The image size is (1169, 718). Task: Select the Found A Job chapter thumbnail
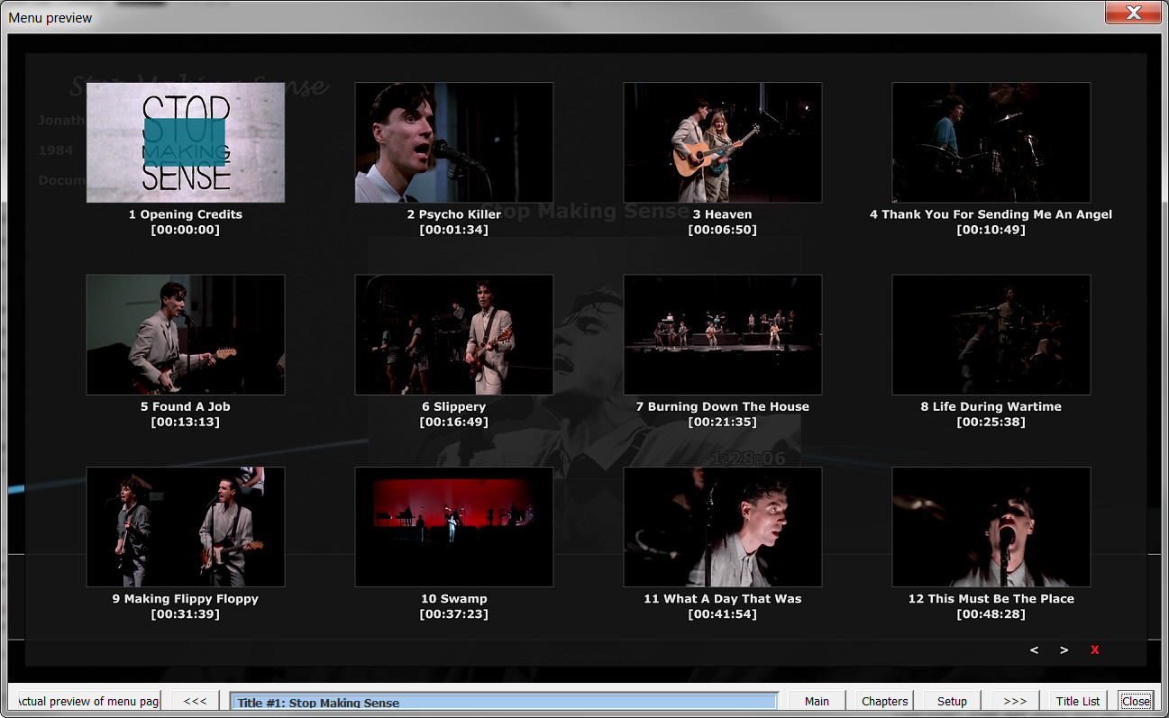pyautogui.click(x=186, y=334)
